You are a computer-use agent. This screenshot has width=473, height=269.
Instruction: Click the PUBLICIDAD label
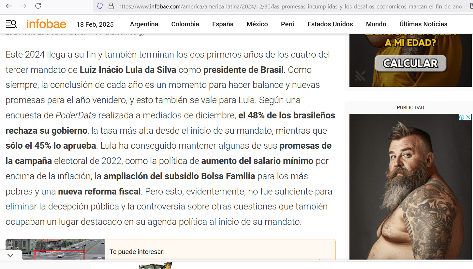(x=410, y=108)
